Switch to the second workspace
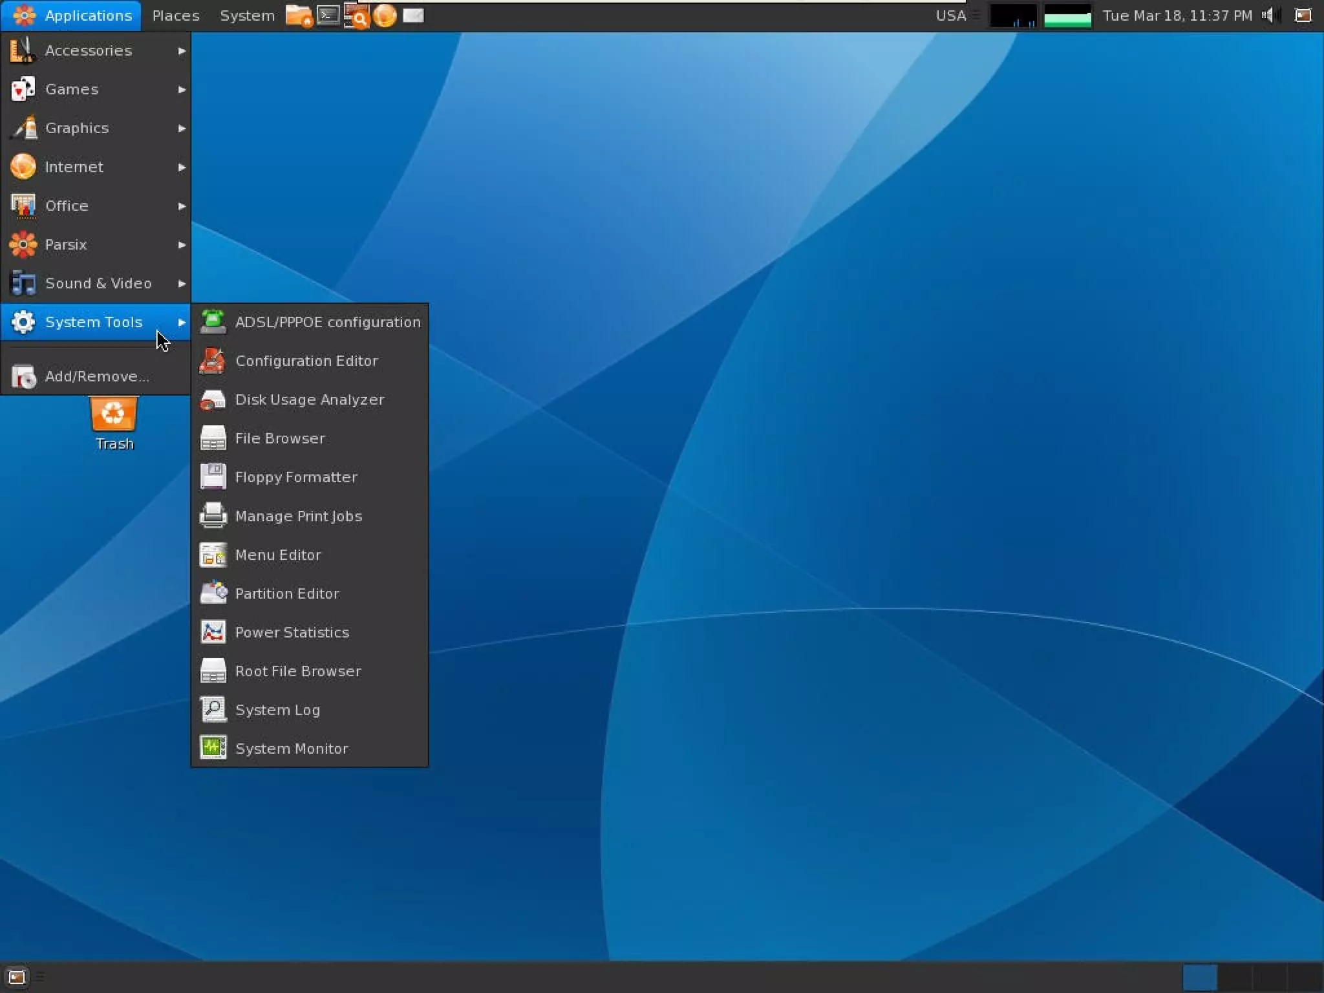Viewport: 1324px width, 993px height. coord(1235,977)
